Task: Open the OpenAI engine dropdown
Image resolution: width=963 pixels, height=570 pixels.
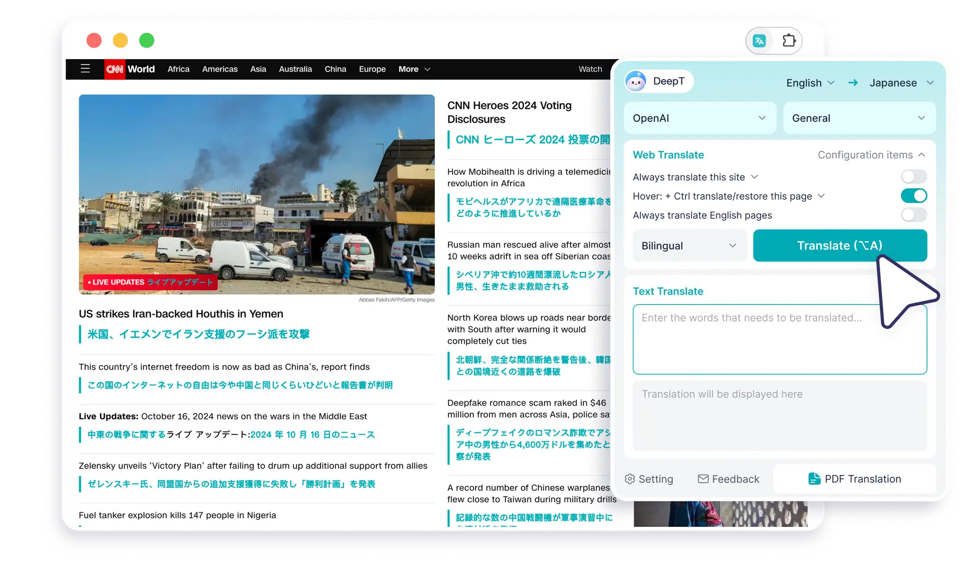Action: 700,118
